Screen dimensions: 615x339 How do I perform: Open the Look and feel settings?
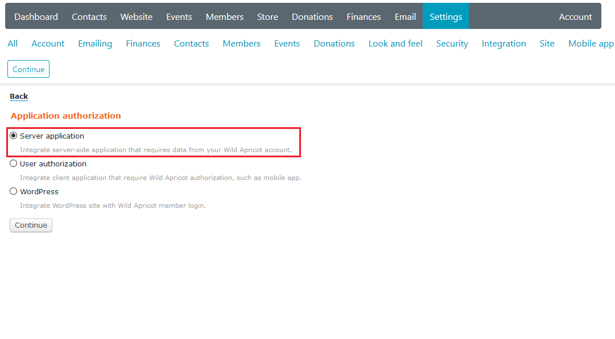pyautogui.click(x=395, y=43)
